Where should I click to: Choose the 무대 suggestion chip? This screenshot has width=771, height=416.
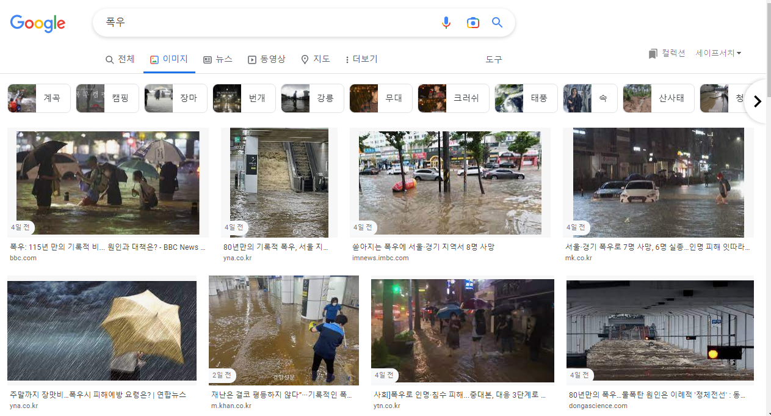click(x=381, y=98)
